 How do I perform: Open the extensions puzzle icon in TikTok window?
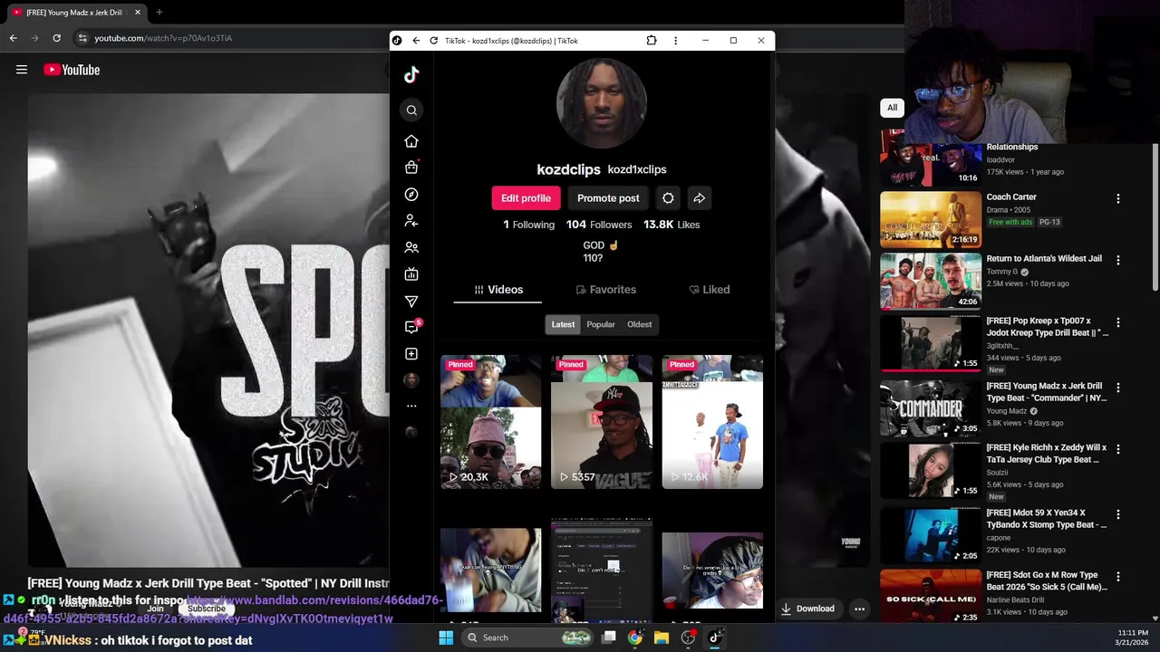(x=652, y=41)
